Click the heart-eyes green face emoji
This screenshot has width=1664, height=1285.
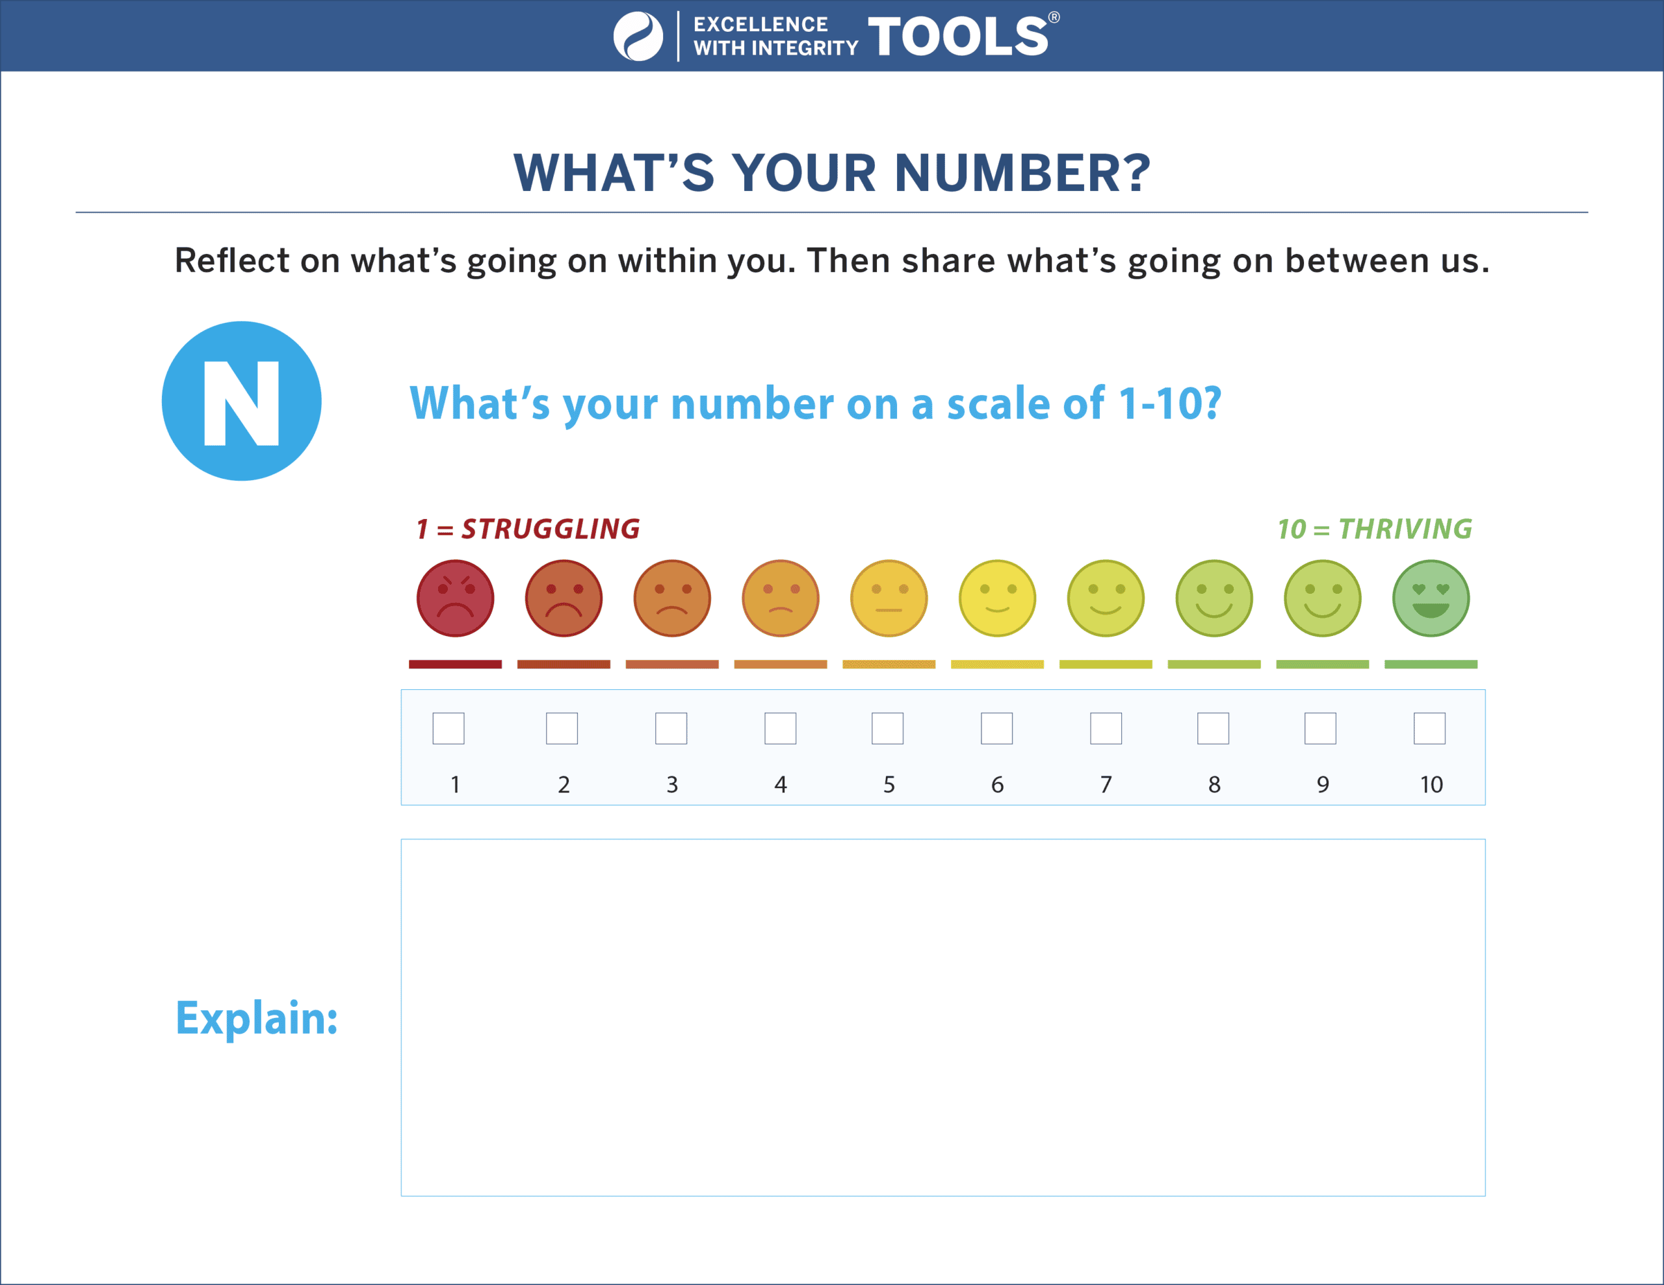pyautogui.click(x=1430, y=598)
